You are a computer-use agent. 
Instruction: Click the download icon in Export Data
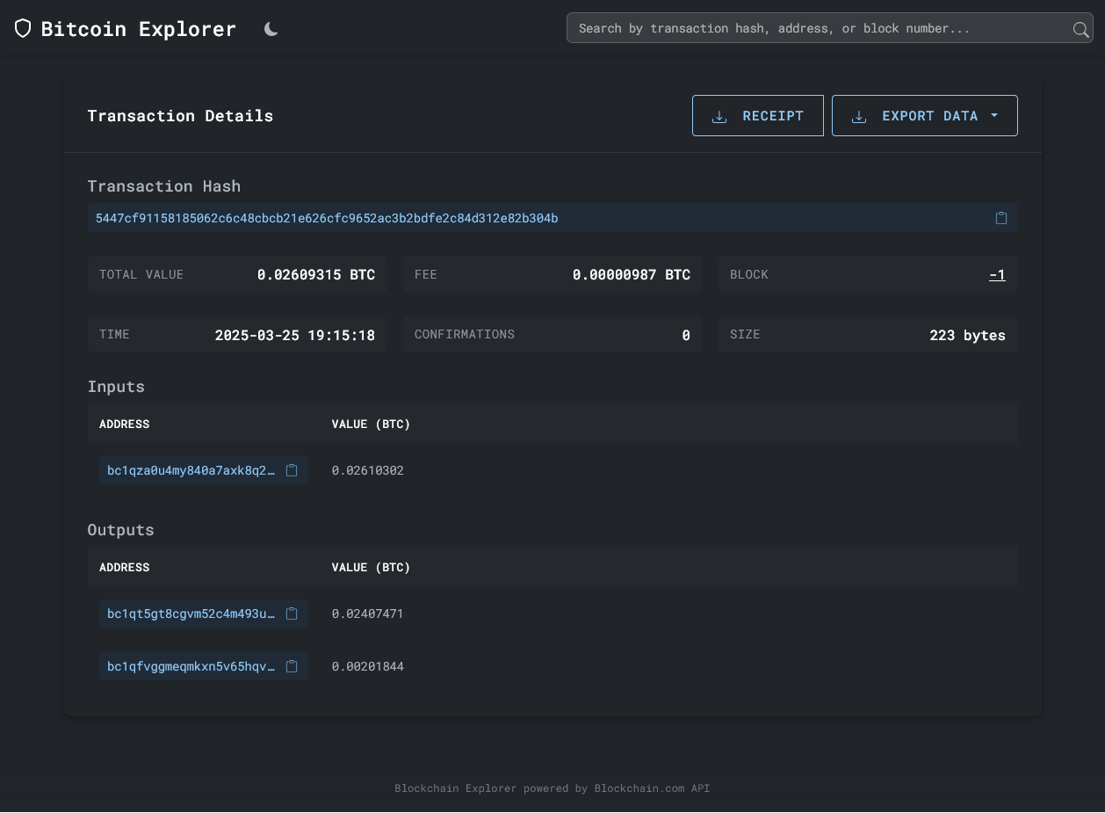pos(859,116)
